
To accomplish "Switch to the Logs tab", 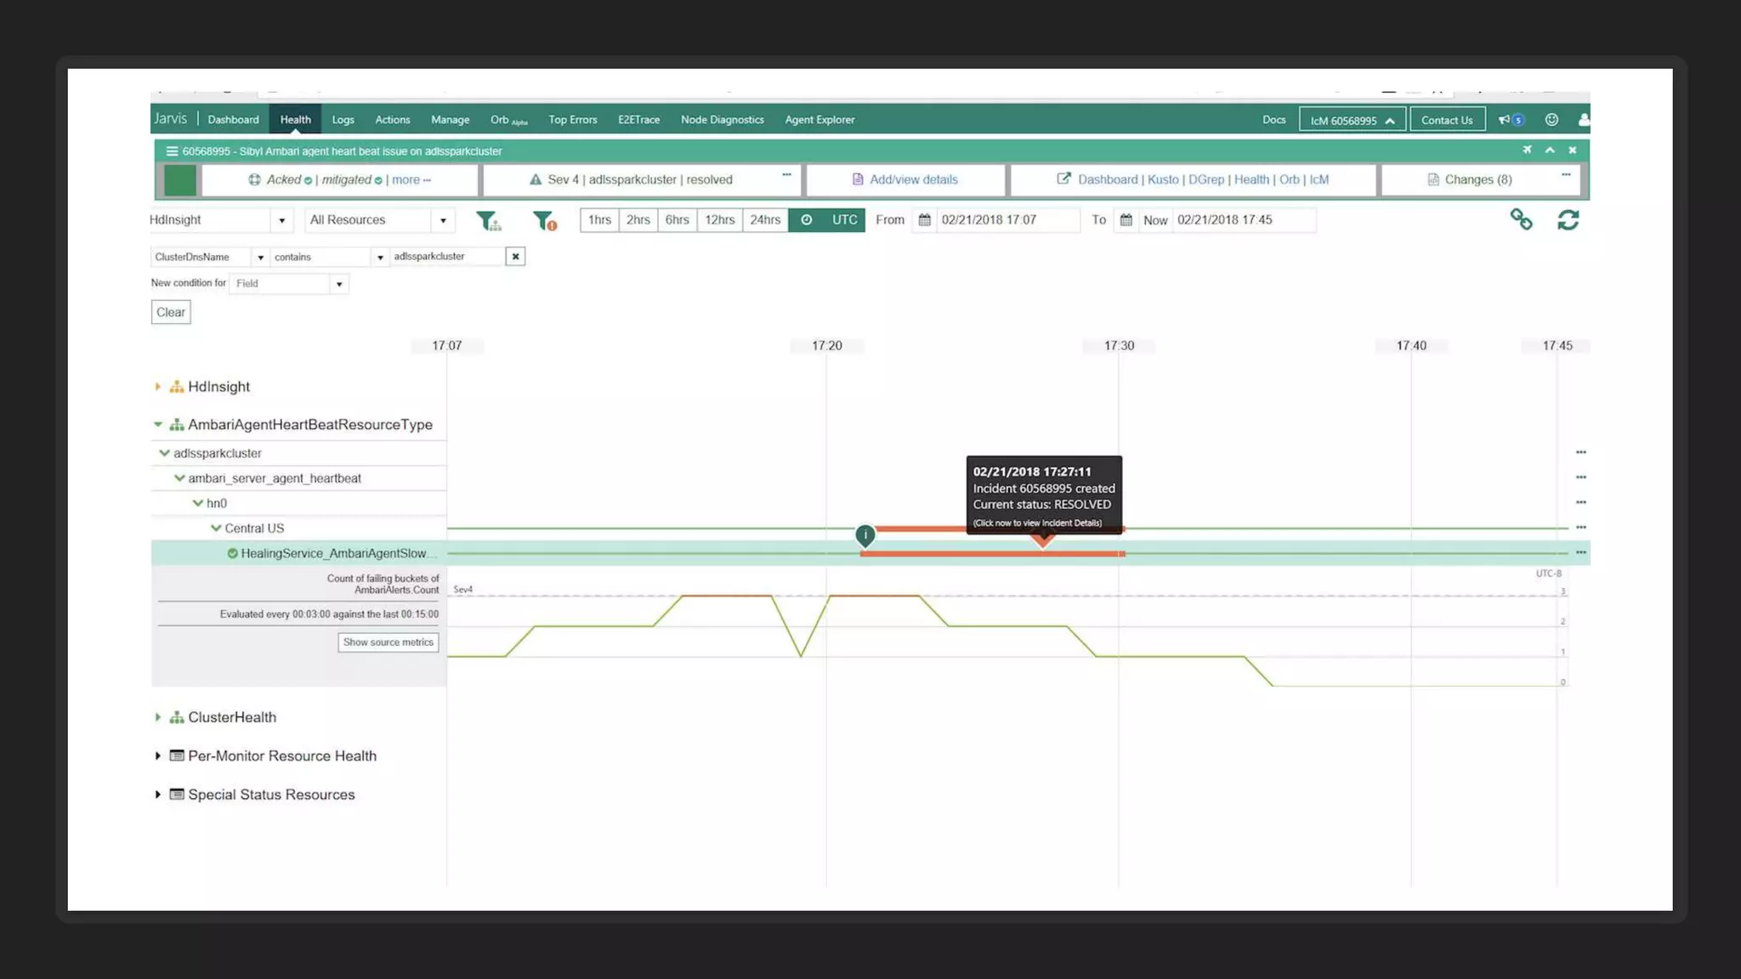I will [343, 120].
